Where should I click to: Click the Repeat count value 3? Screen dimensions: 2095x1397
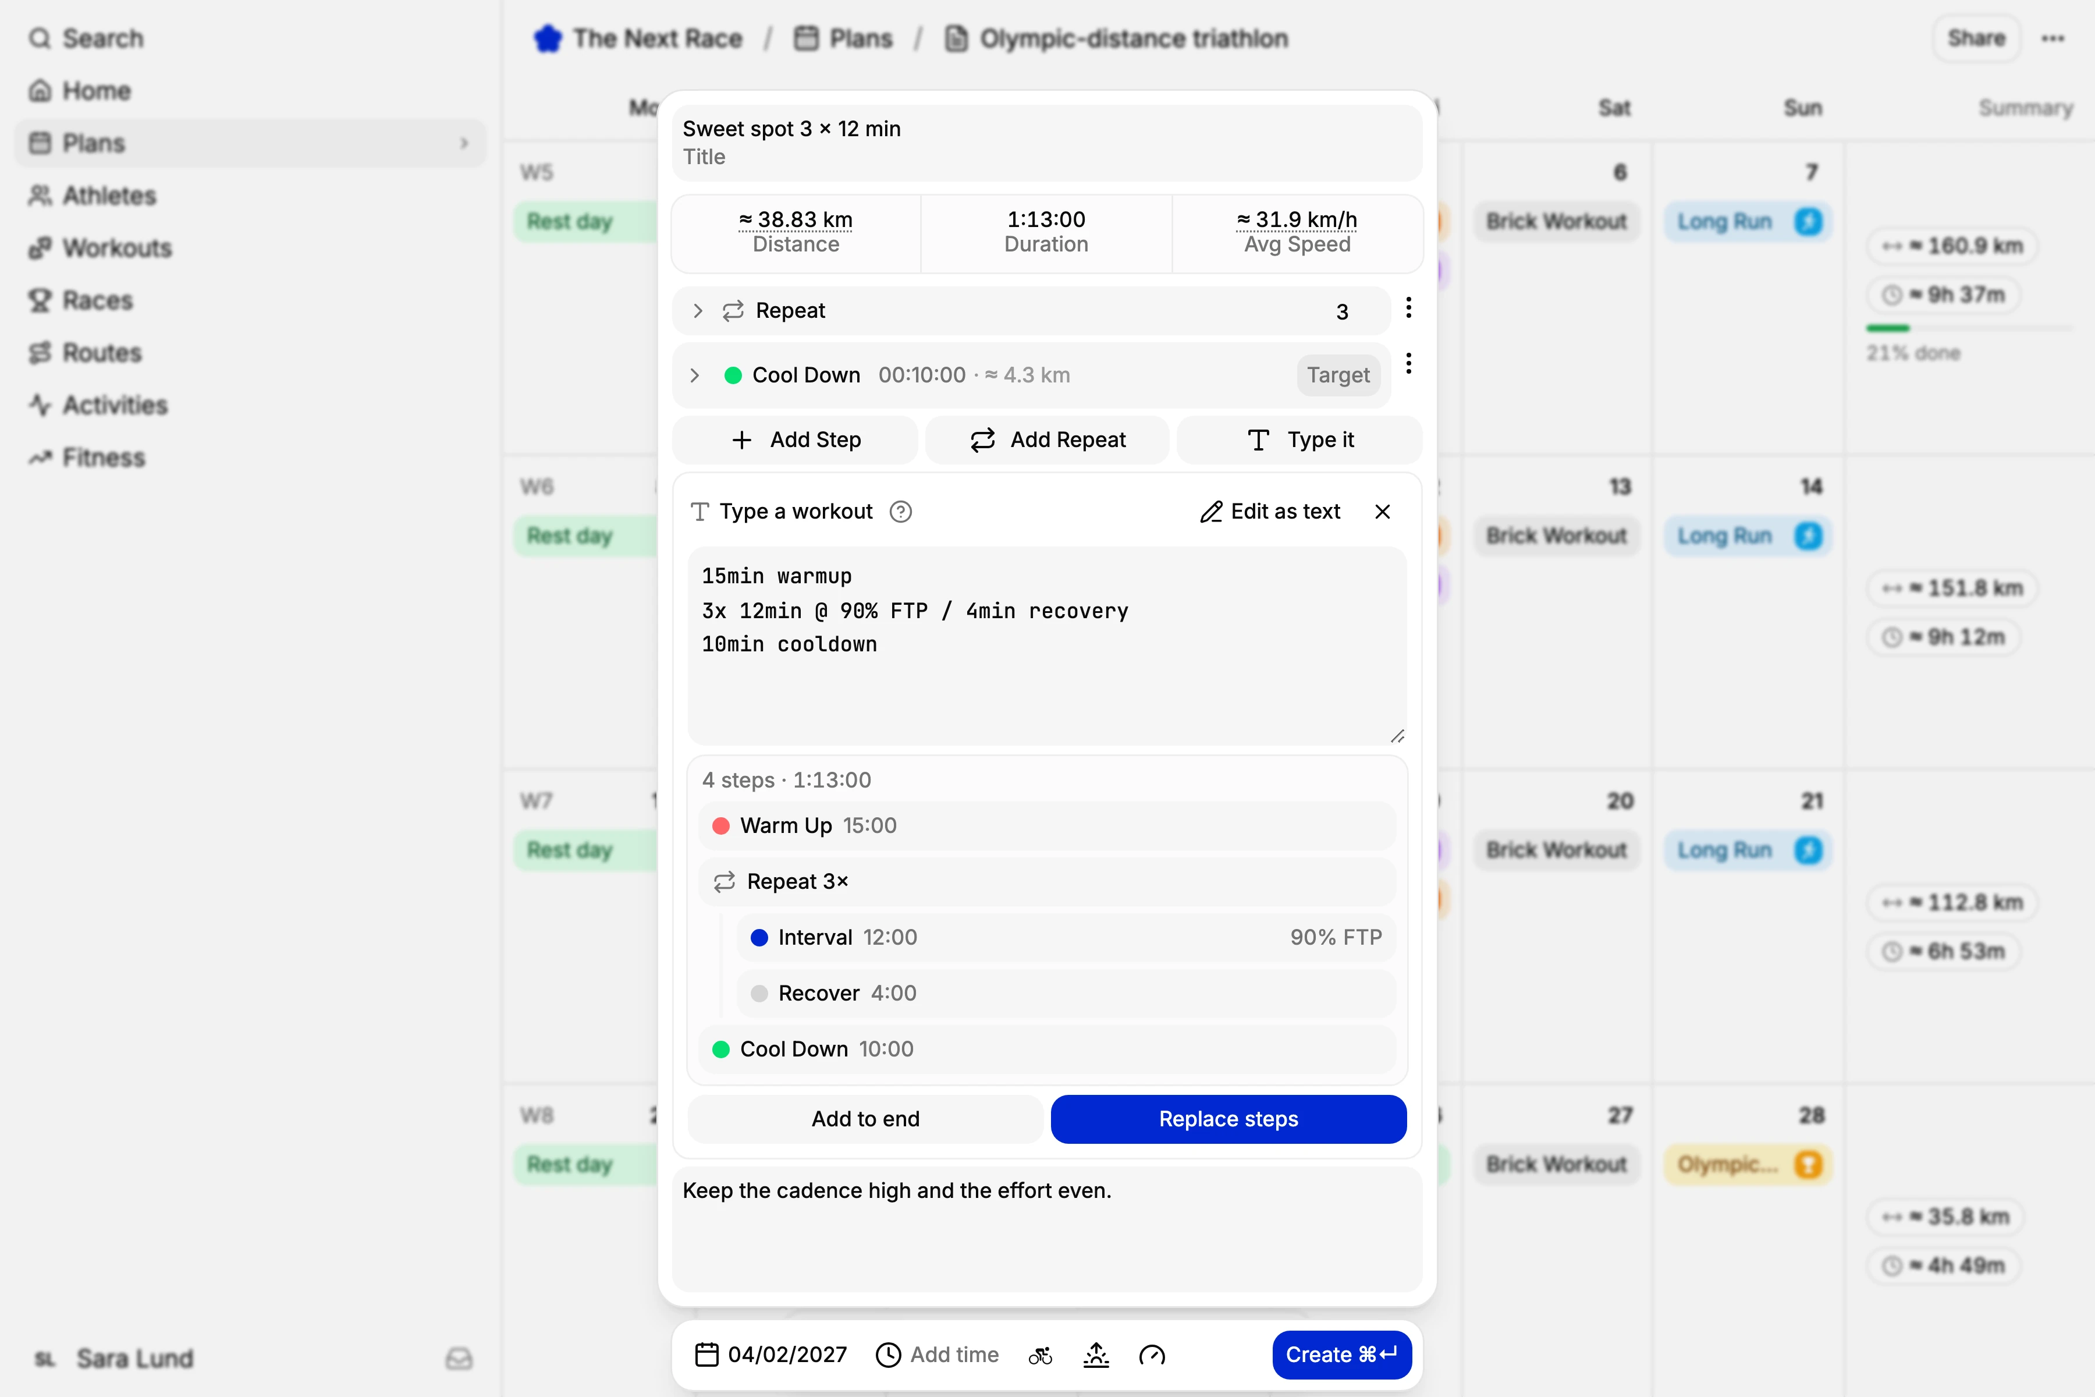(1343, 312)
